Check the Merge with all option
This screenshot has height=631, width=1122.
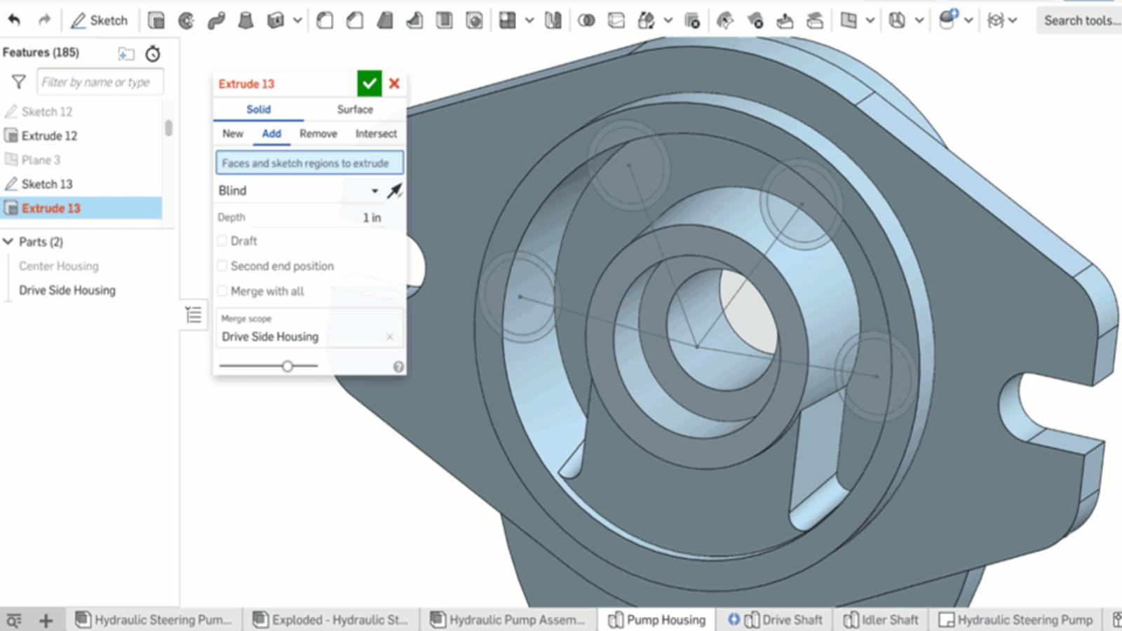click(x=222, y=291)
